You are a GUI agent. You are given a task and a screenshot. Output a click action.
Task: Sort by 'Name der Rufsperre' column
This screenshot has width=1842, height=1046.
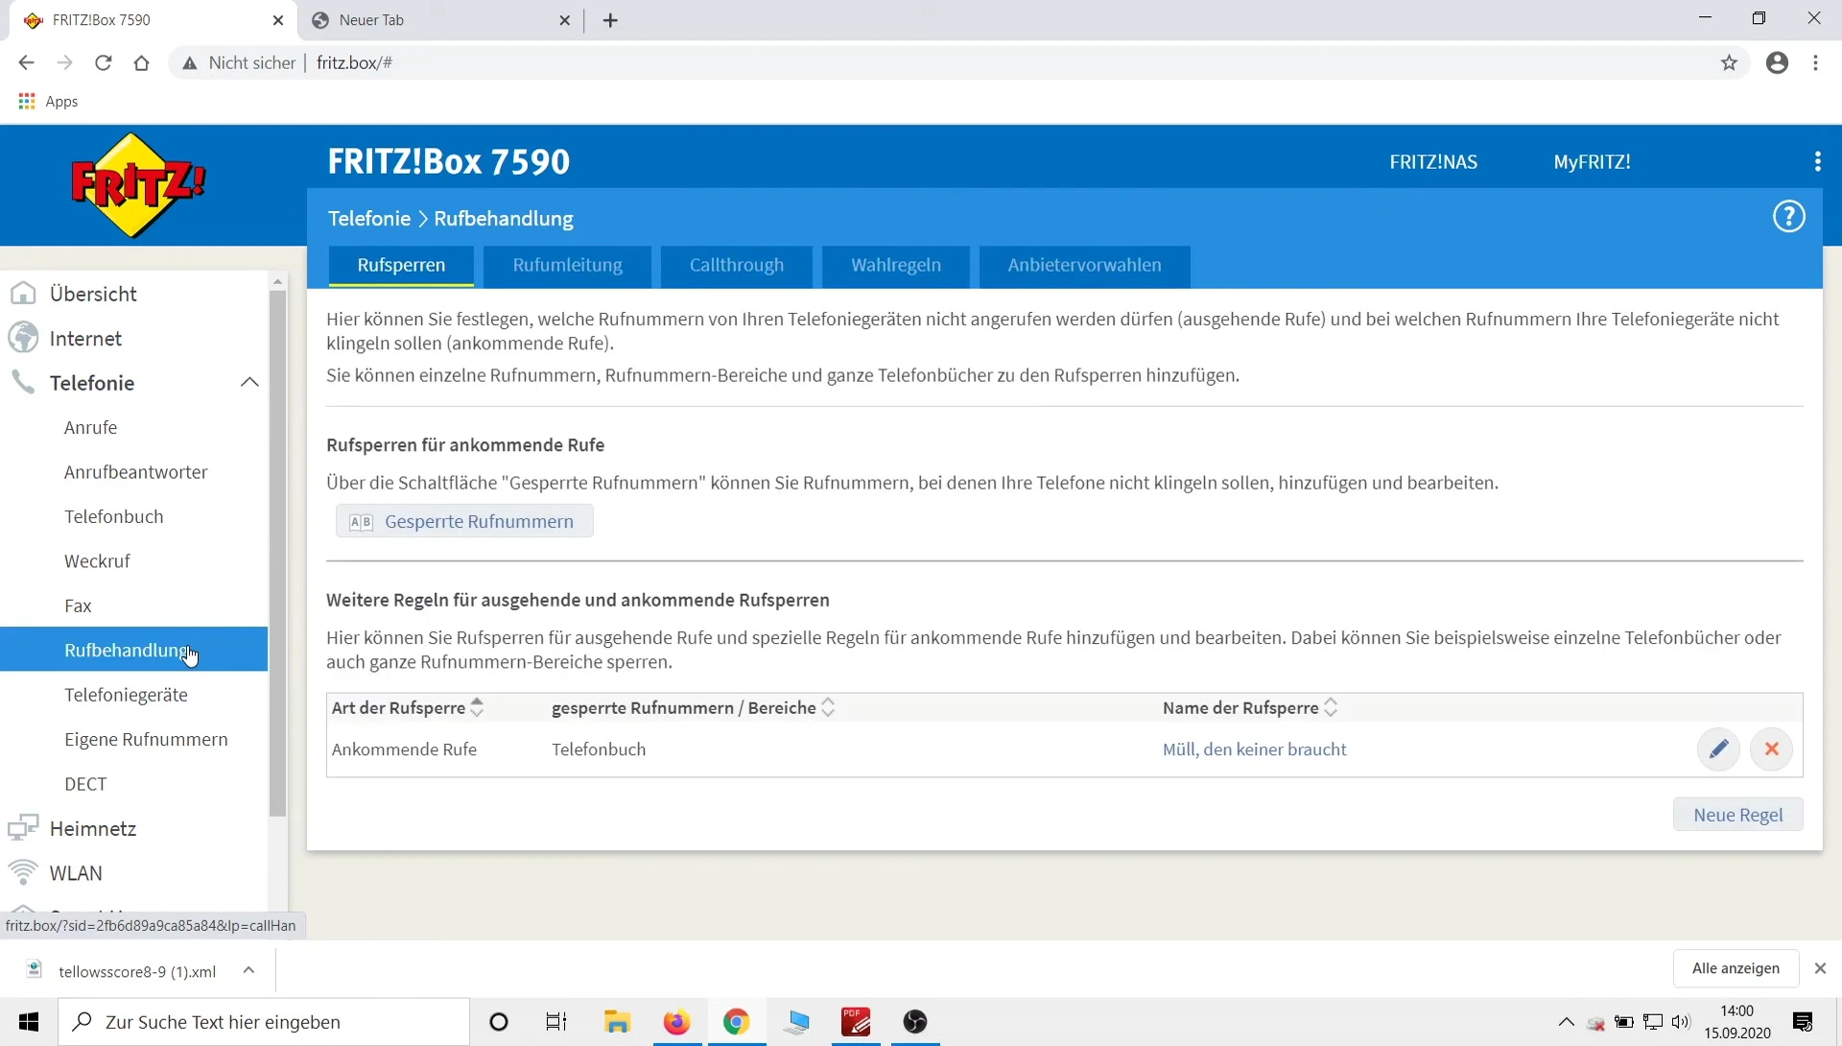(x=1331, y=708)
